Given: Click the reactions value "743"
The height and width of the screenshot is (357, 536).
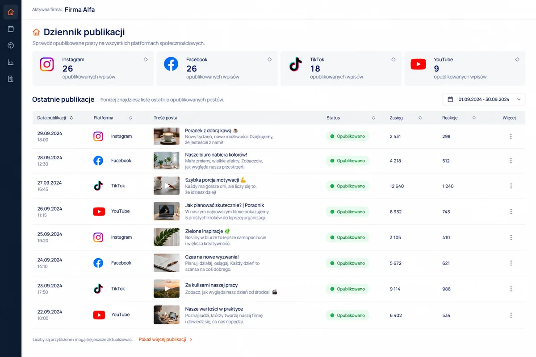Looking at the screenshot, I should pyautogui.click(x=446, y=212).
